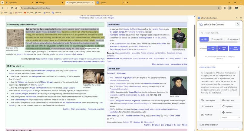Create a New Session
This screenshot has width=244, height=131.
[x=235, y=48]
